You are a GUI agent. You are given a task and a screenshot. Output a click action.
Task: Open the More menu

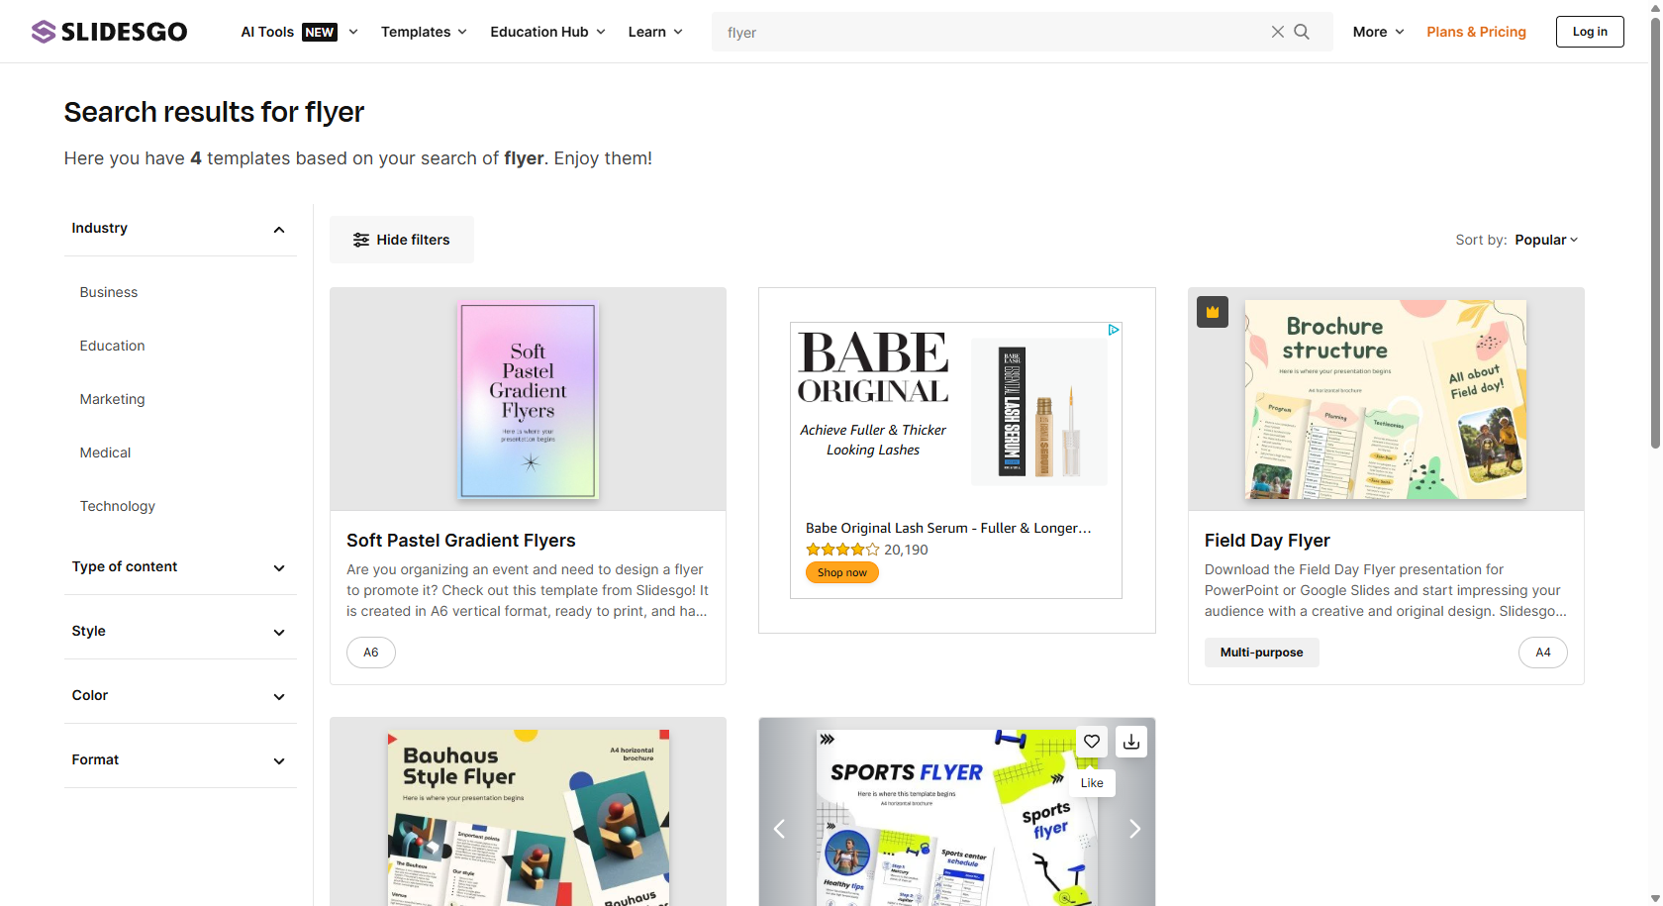pyautogui.click(x=1379, y=32)
